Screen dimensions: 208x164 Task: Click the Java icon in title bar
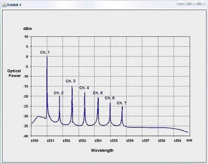[4, 5]
